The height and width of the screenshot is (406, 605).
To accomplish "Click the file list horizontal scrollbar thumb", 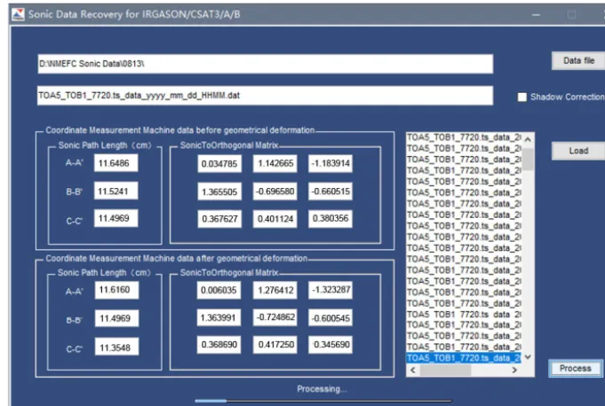I will click(445, 370).
